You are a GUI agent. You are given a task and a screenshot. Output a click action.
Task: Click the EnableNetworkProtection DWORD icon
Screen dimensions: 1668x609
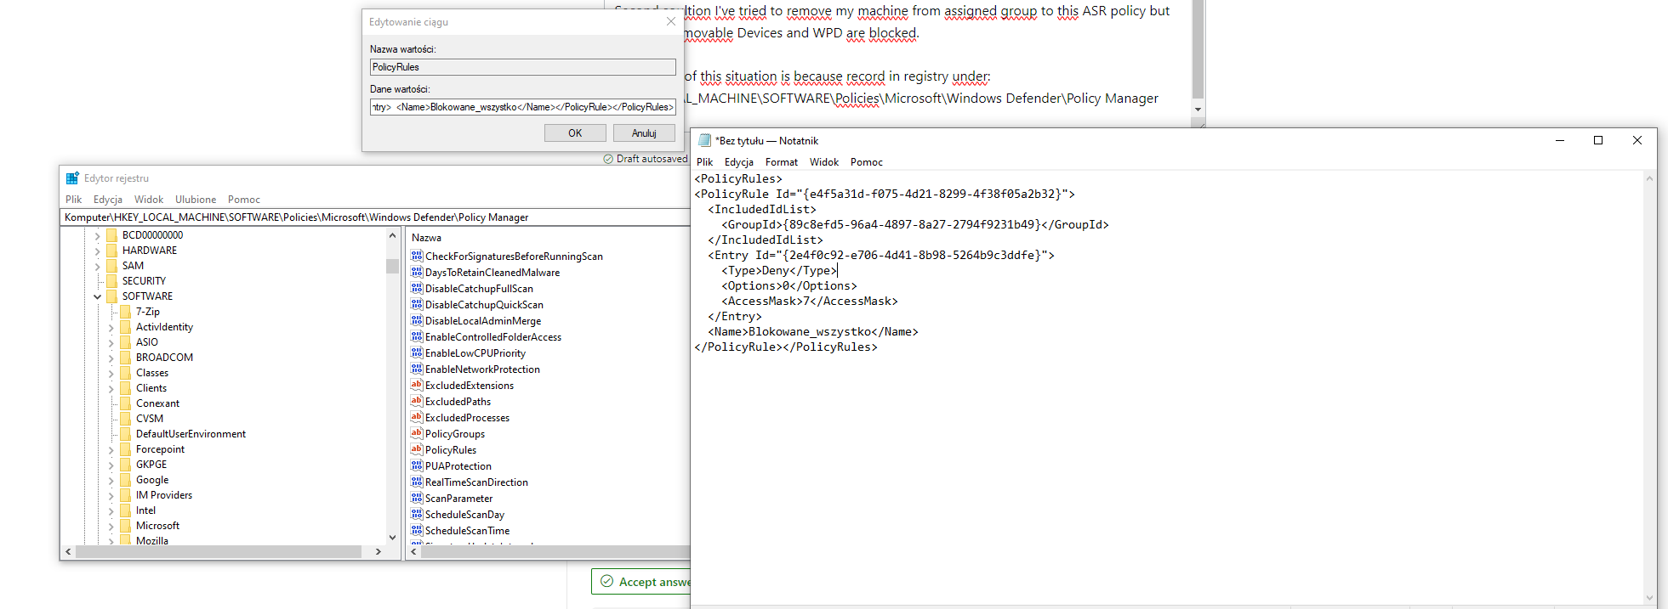tap(417, 369)
